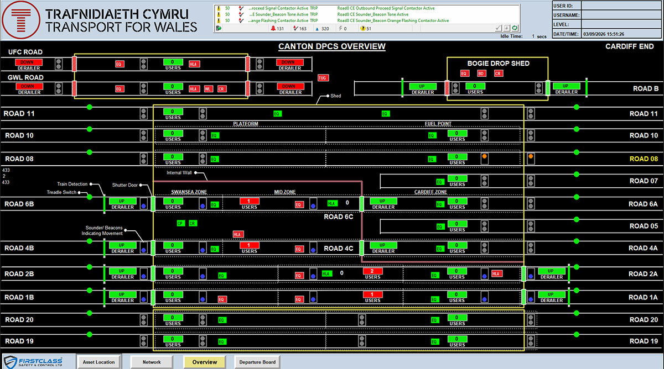Click the yellow question mark count 51
Image resolution: width=664 pixels, height=369 pixels.
(366, 28)
